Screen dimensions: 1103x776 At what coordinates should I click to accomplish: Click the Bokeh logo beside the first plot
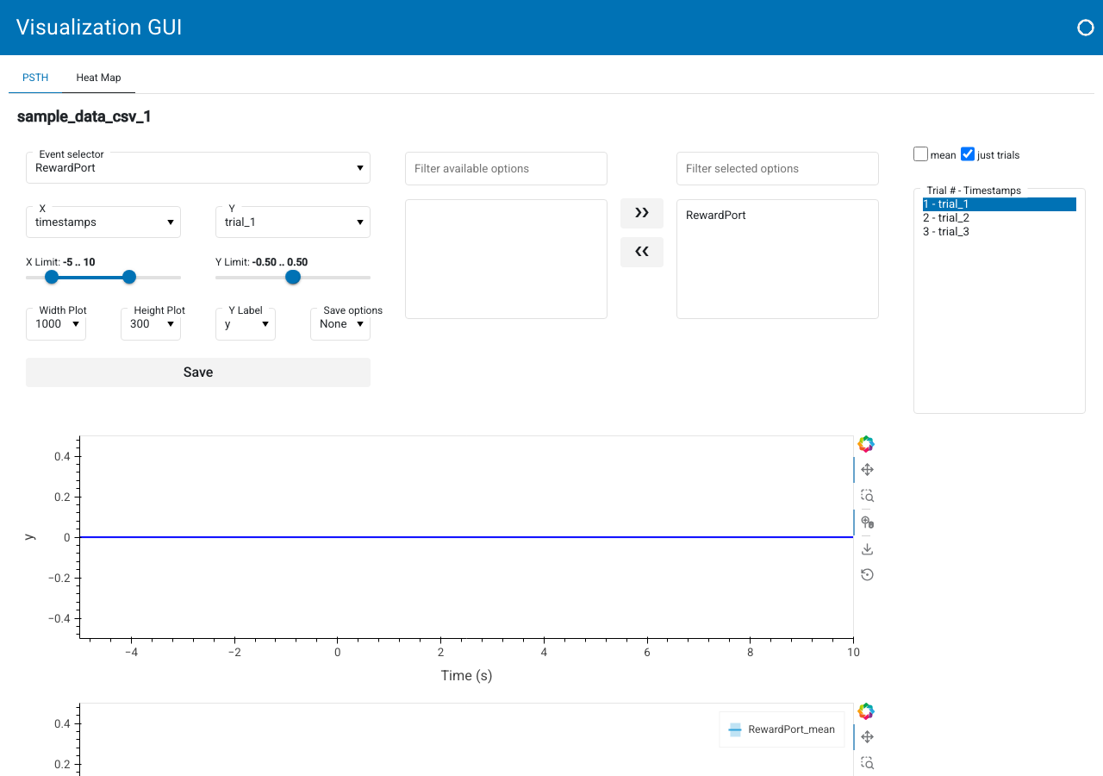point(866,444)
